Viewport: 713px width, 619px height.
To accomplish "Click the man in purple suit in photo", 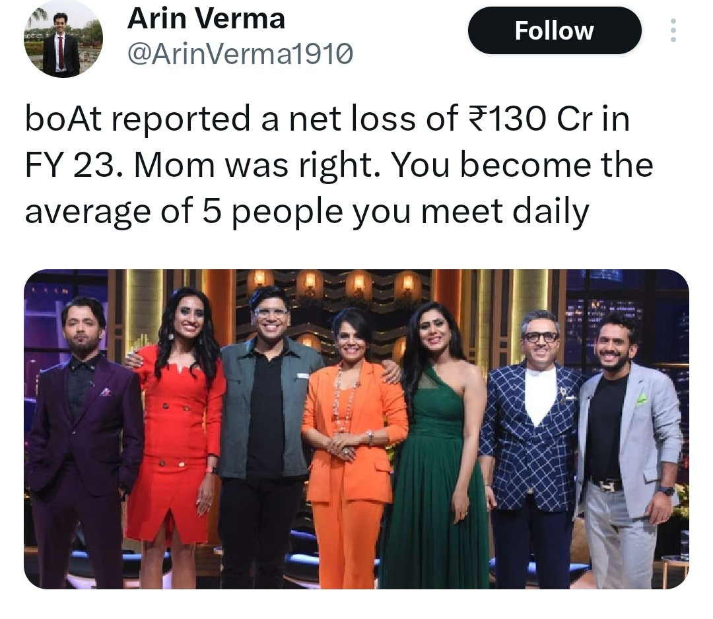I will coord(84,441).
